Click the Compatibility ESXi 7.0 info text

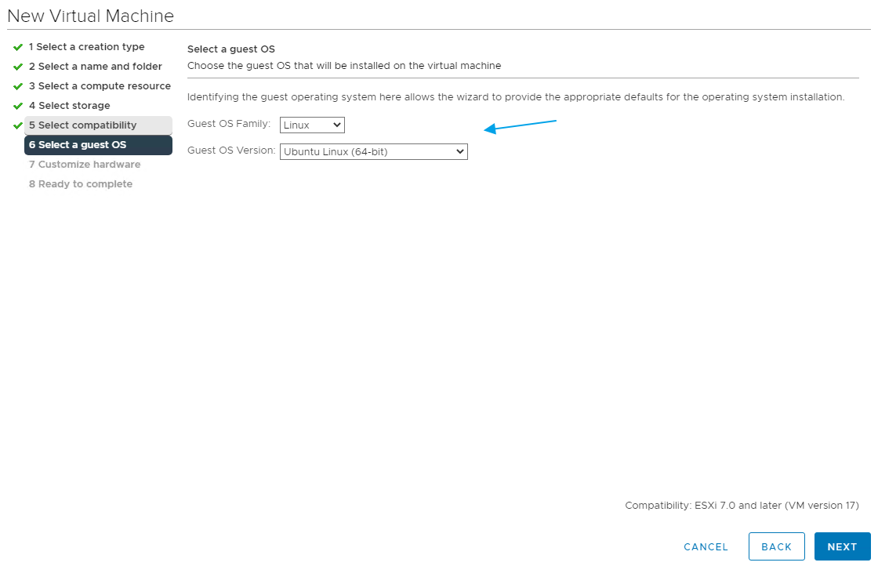click(x=742, y=506)
